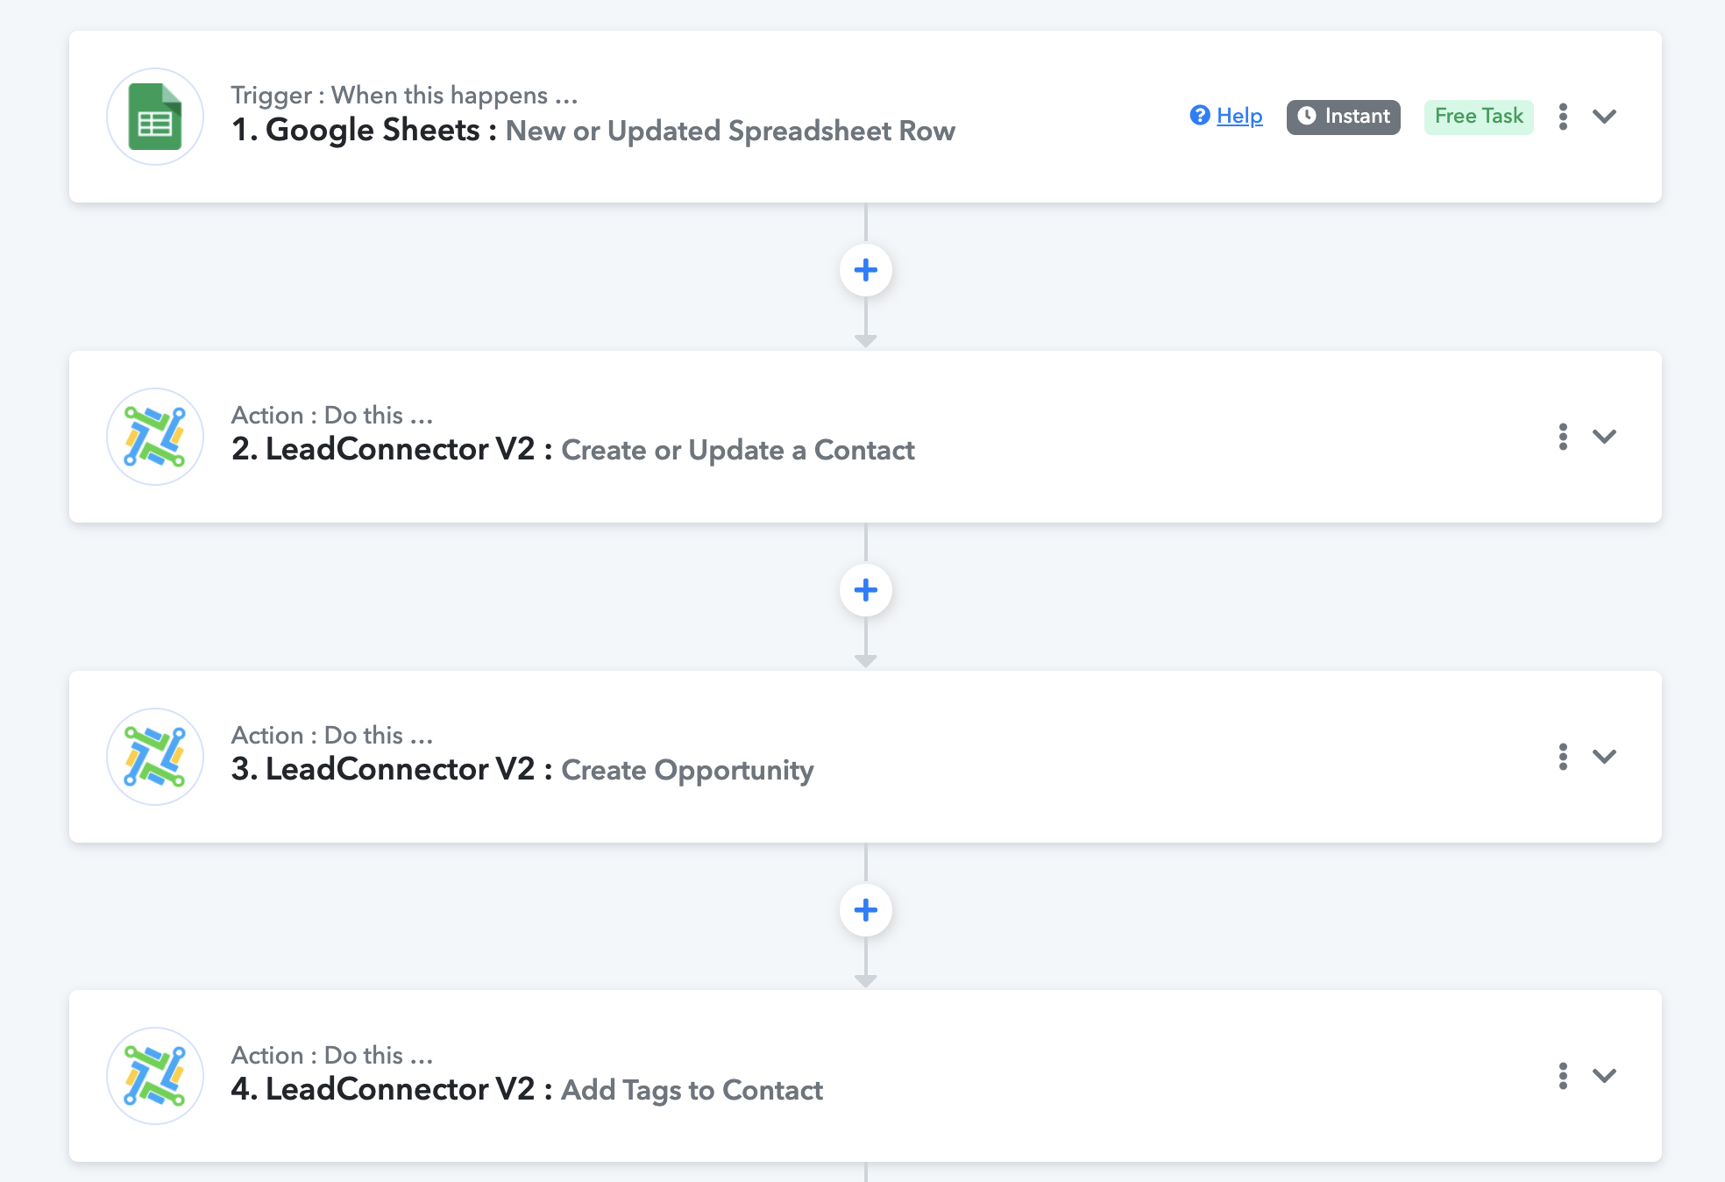Click "2. LeadConnector V2 :" app name text
Viewport: 1725px width, 1182px height.
392,449
